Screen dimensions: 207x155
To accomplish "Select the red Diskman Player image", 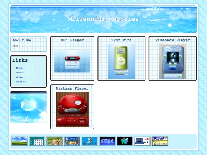I will click(72, 110).
